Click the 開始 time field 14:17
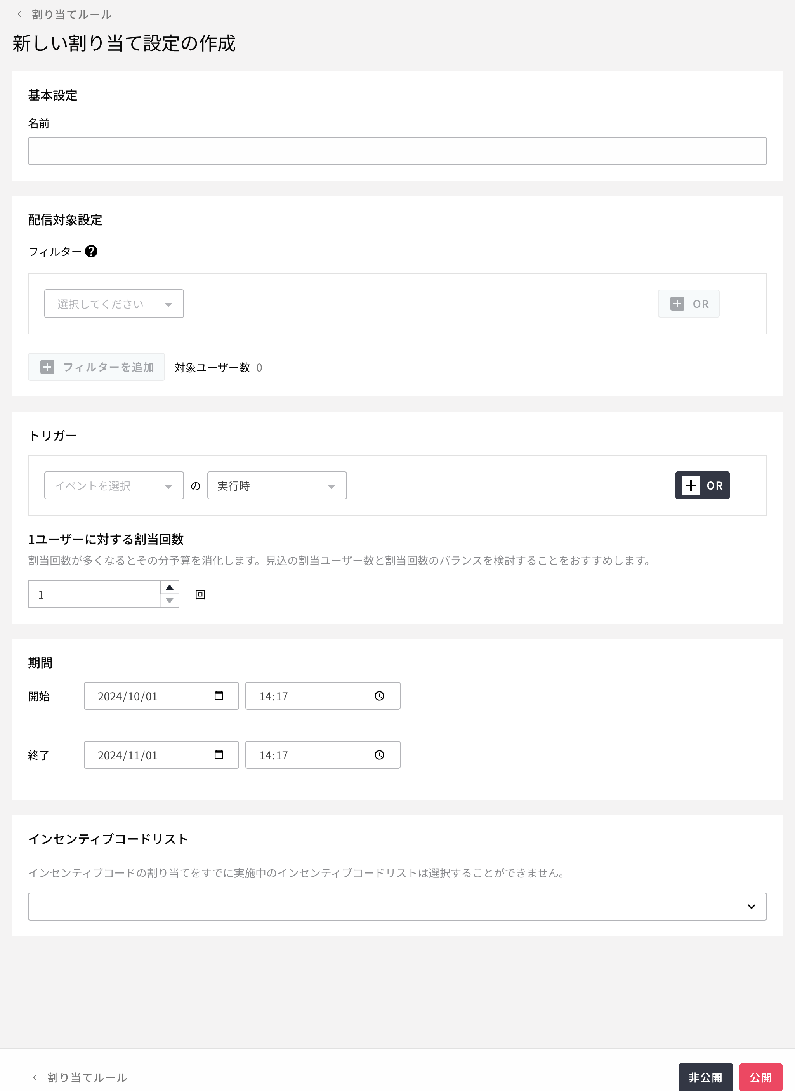 (323, 695)
